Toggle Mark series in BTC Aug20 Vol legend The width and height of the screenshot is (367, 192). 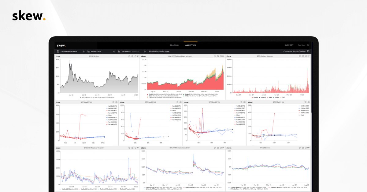click(x=109, y=115)
